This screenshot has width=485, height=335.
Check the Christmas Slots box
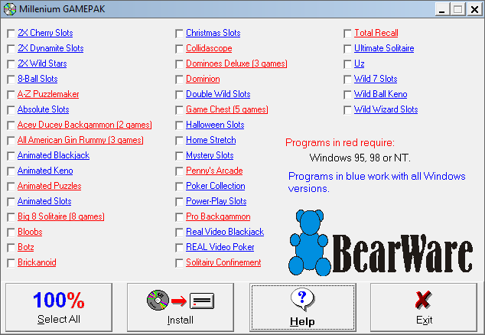[x=179, y=34]
